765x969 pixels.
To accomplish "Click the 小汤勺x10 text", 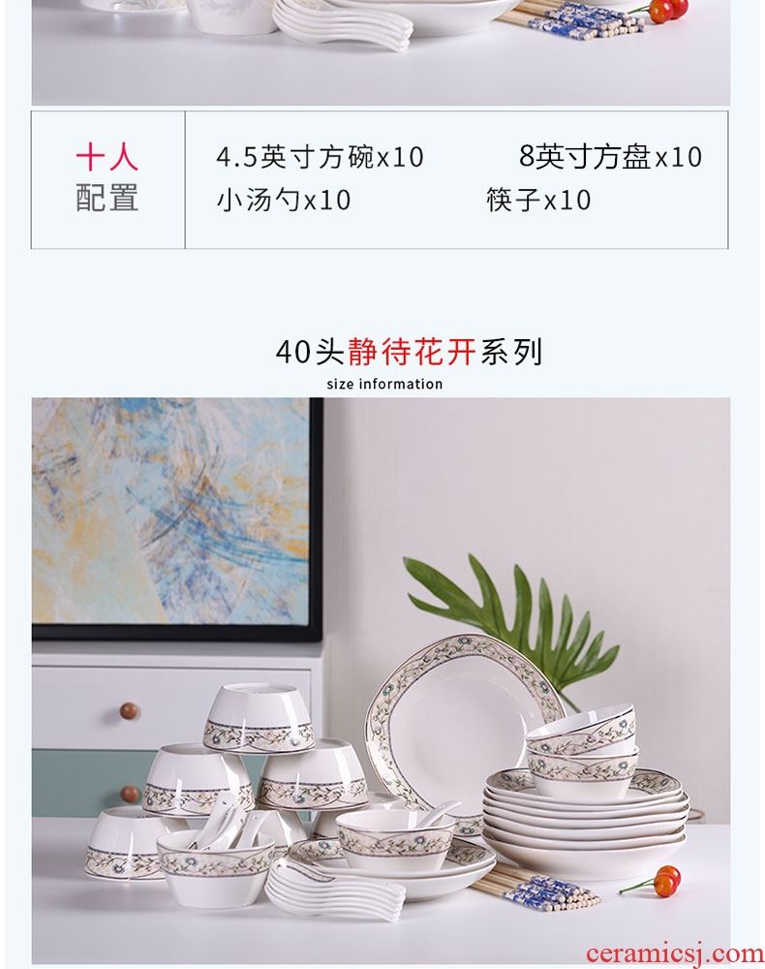I will tap(284, 200).
